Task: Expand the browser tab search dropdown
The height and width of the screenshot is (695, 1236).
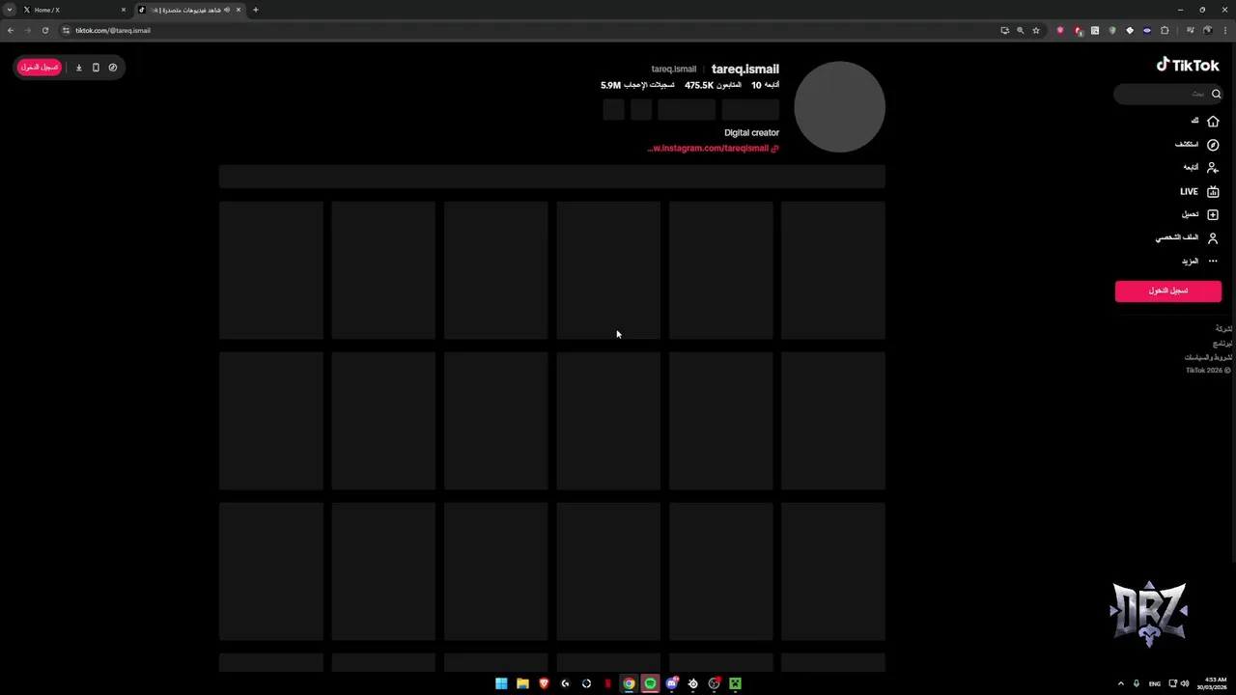Action: 10,10
